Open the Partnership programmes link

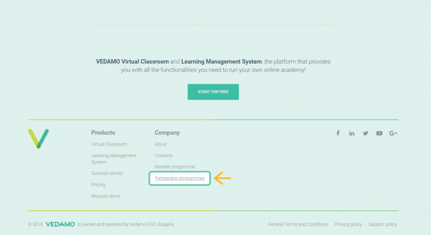pos(180,178)
